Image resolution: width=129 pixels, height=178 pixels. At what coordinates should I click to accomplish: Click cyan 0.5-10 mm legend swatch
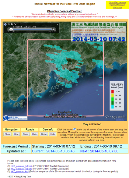coord(113,107)
